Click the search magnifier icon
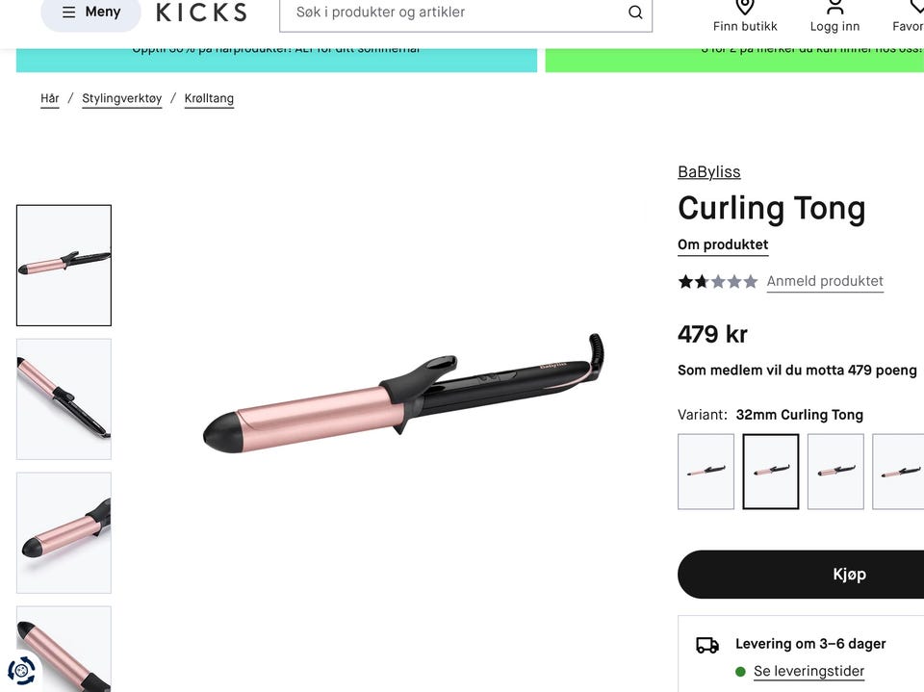The image size is (924, 692). (635, 13)
